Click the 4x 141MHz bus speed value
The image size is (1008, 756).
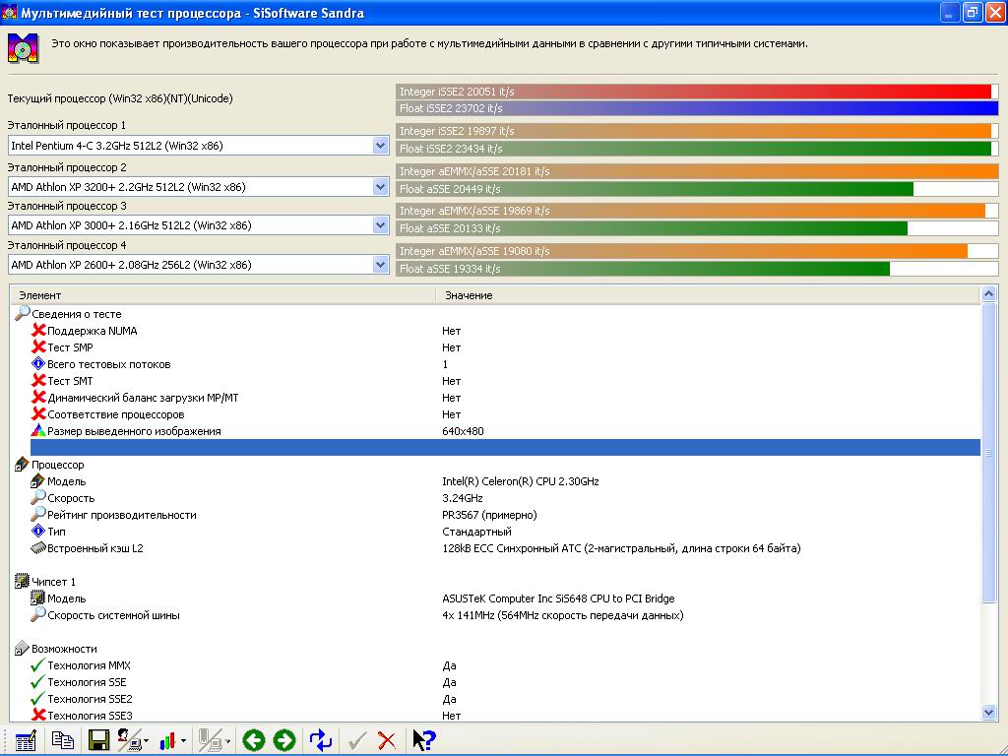click(562, 614)
